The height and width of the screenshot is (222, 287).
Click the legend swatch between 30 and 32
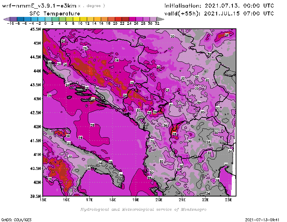coord(153,19)
